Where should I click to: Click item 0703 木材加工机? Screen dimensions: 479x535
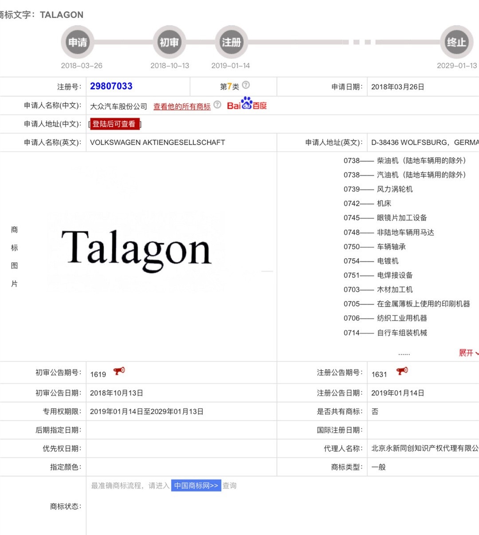[x=378, y=289]
